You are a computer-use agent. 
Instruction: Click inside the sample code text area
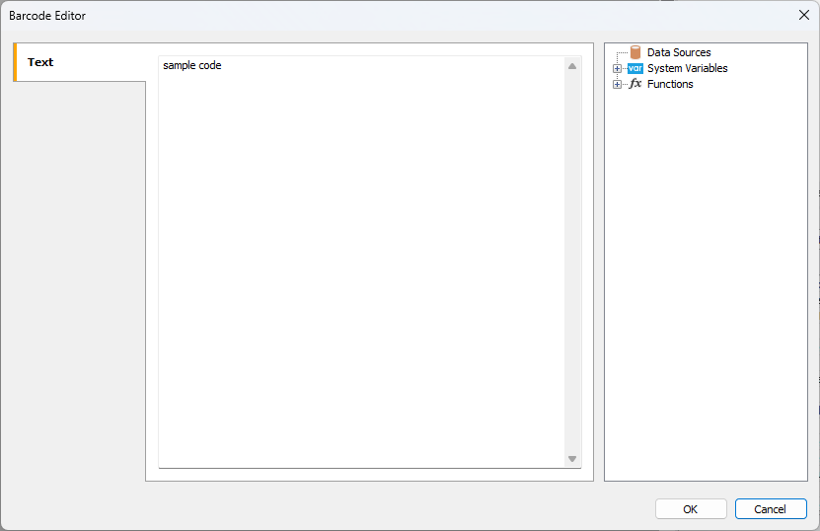coord(361,262)
